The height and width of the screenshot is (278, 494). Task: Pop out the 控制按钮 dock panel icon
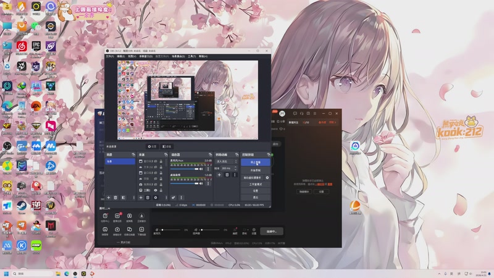[269, 155]
